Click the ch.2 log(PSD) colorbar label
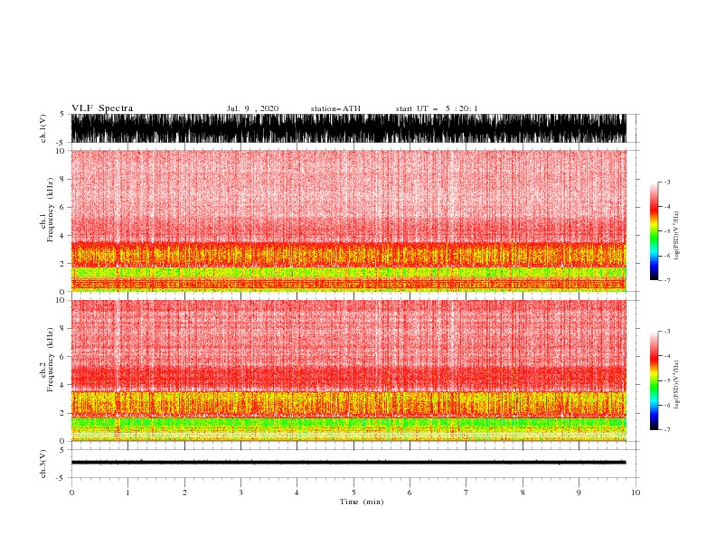 pos(676,385)
